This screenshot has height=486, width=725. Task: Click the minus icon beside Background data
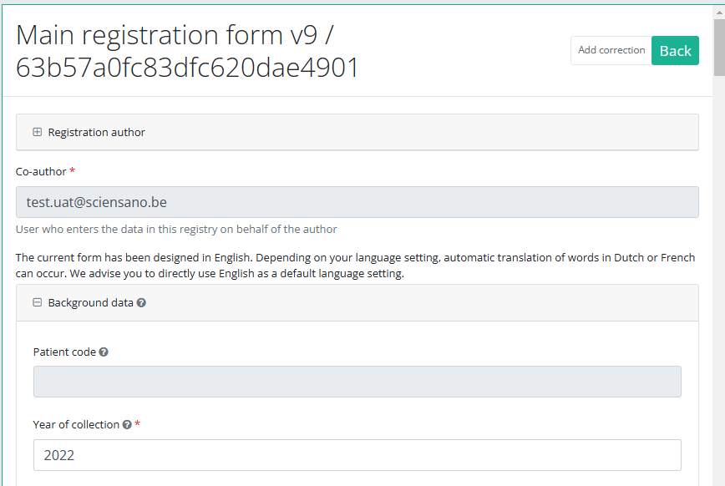37,303
